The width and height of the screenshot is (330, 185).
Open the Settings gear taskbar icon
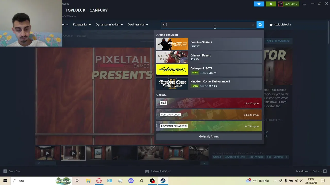point(142,181)
